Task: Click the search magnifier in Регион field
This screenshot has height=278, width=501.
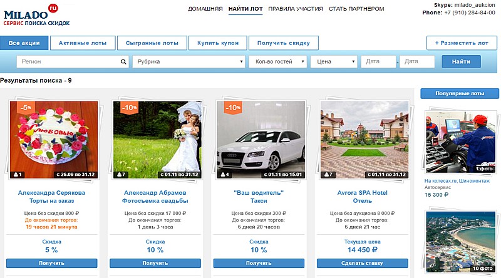Action: click(123, 62)
